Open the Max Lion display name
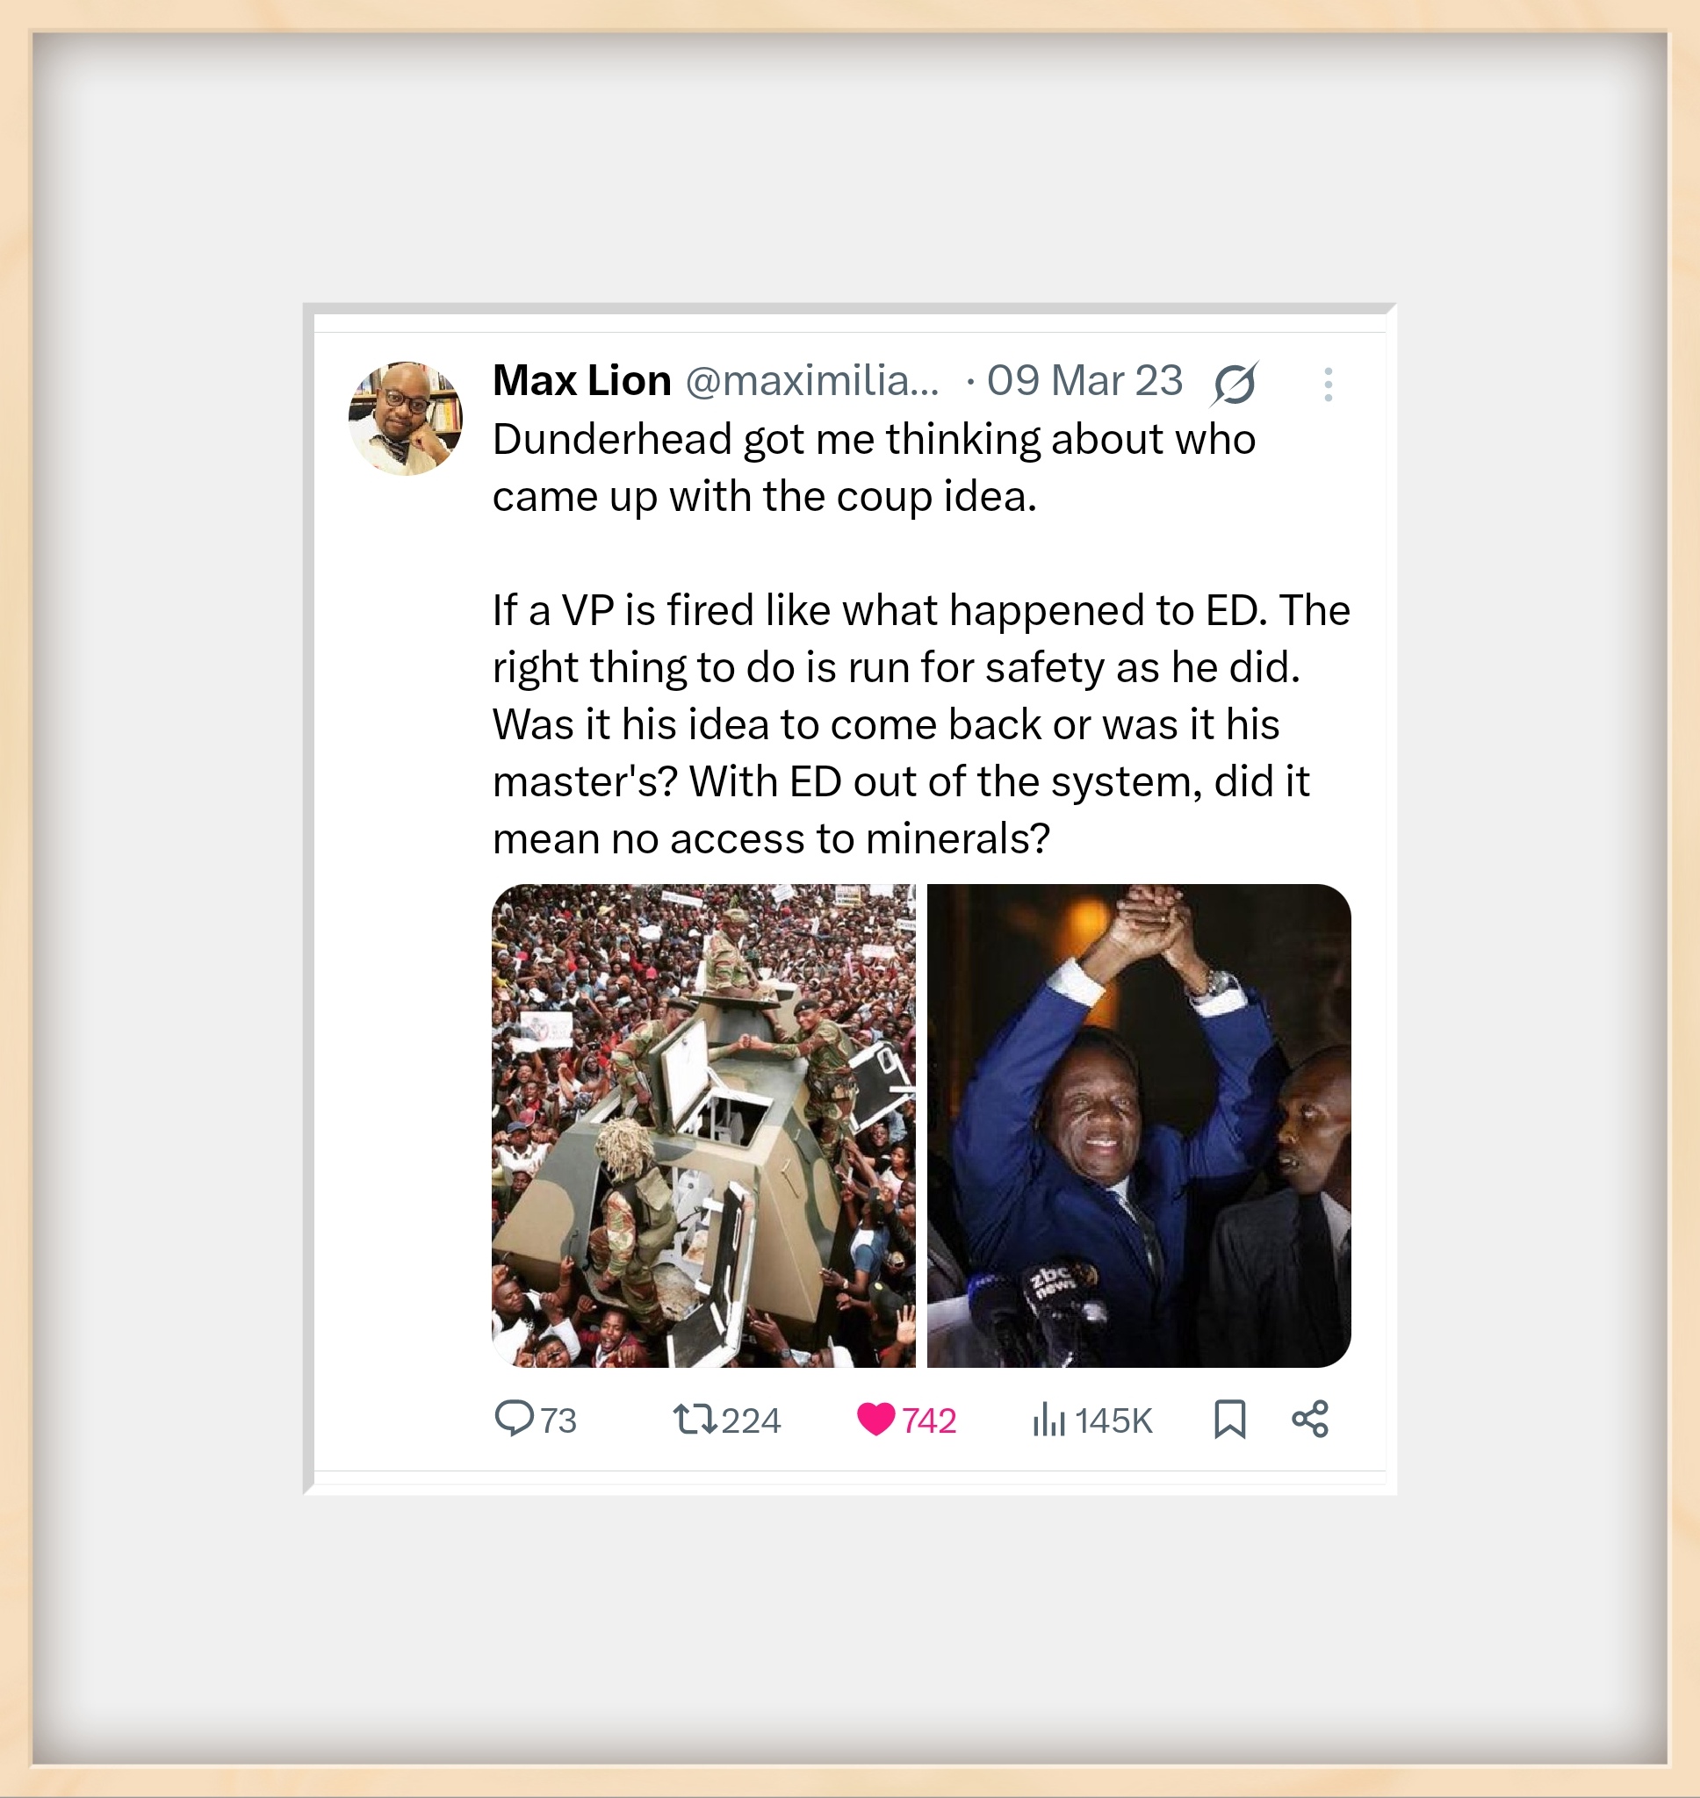Screen dimensions: 1700x1798 click(582, 380)
